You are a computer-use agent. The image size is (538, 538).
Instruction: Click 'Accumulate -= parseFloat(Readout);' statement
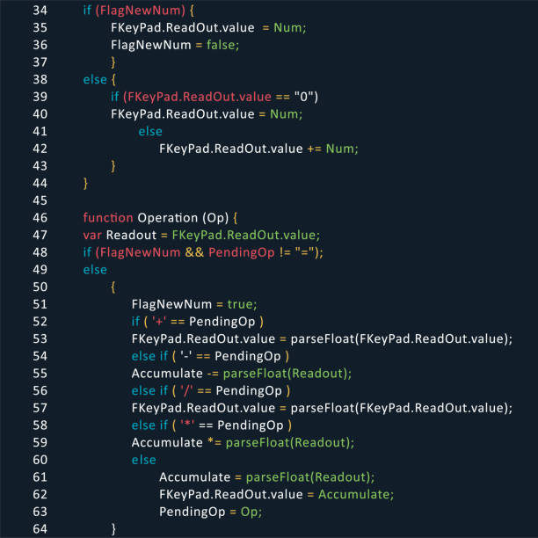(x=242, y=374)
